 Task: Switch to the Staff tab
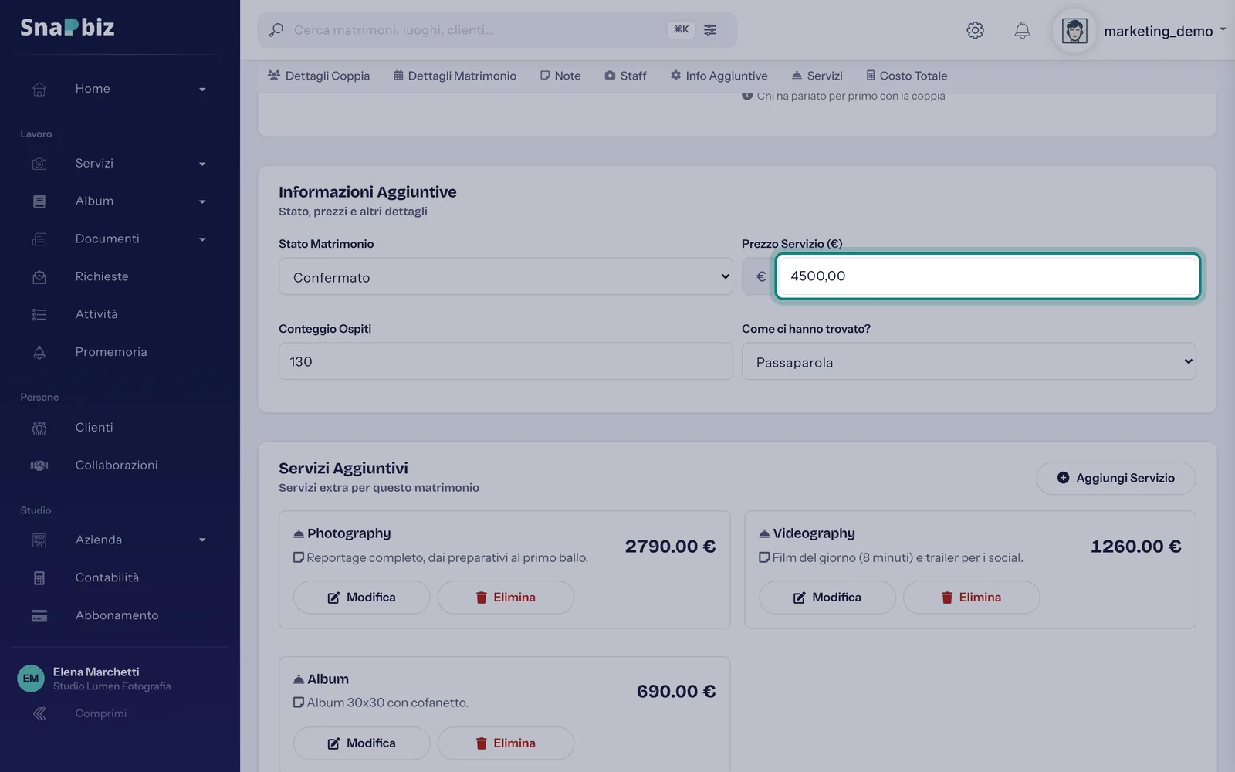(625, 76)
